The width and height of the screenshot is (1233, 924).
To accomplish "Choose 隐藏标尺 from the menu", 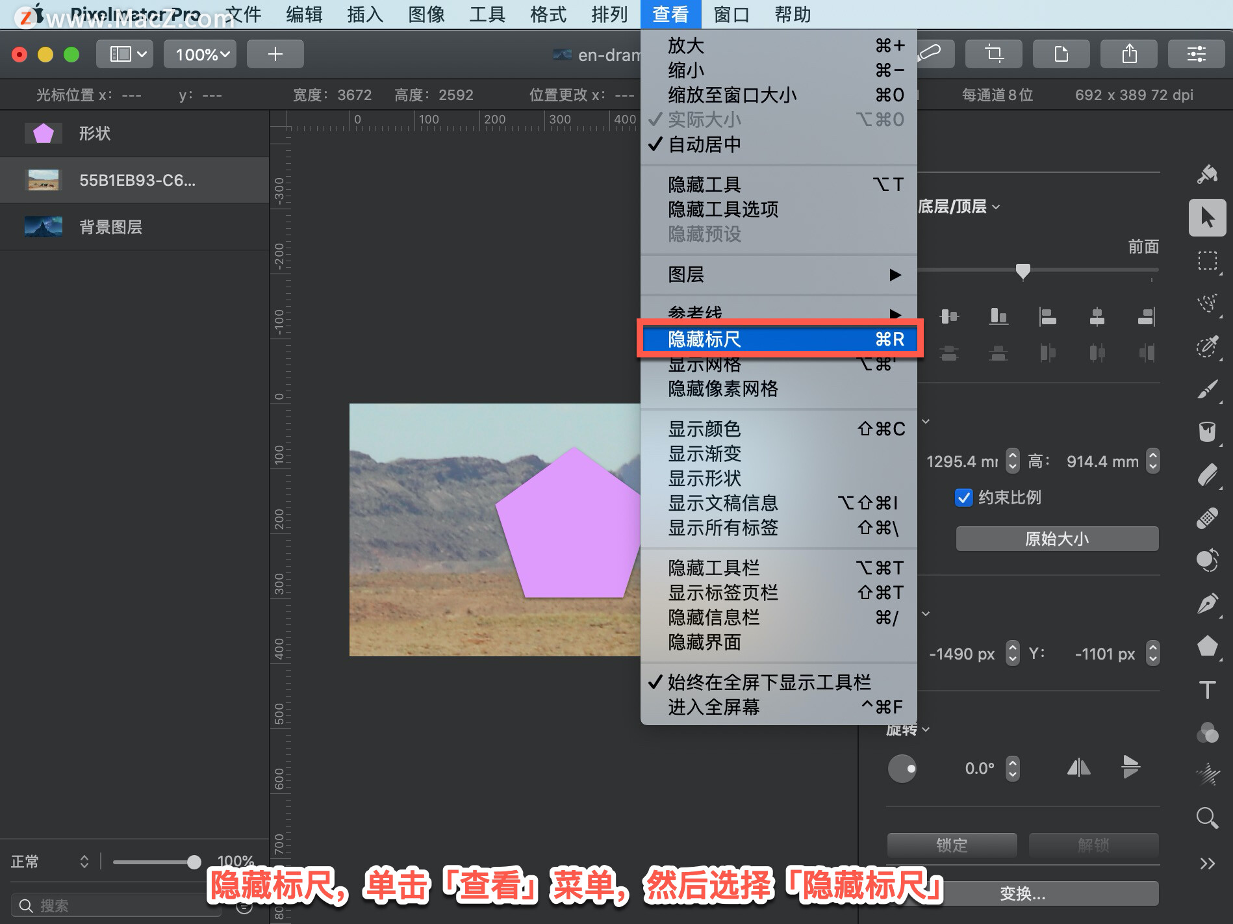I will (779, 339).
